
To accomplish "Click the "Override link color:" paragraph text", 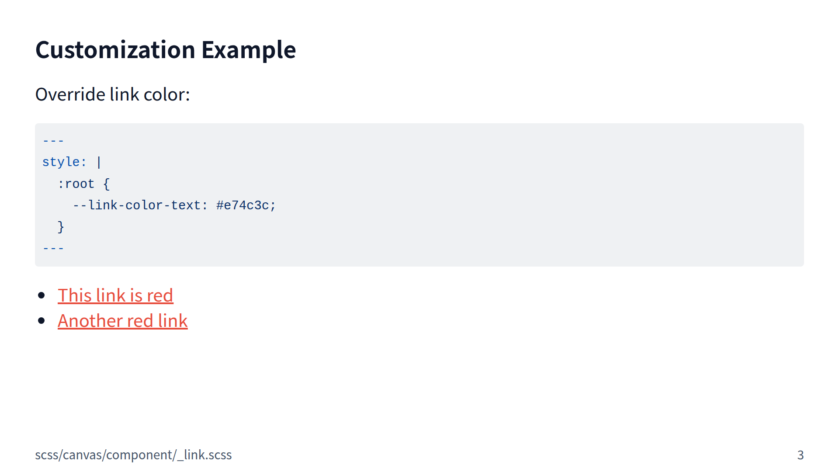I will (x=112, y=94).
